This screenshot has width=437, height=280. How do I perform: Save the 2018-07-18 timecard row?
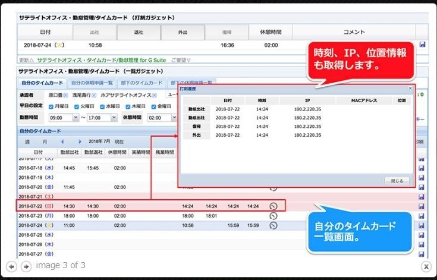tap(422, 168)
